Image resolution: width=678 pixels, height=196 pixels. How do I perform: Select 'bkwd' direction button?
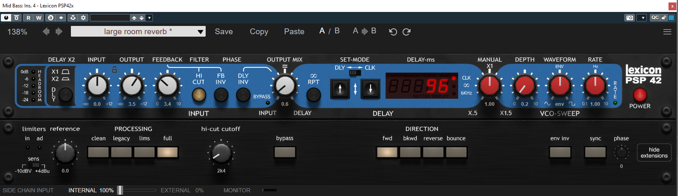coord(410,152)
